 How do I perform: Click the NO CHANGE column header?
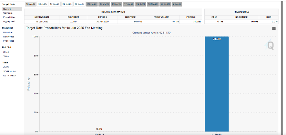pyautogui.click(x=242, y=17)
